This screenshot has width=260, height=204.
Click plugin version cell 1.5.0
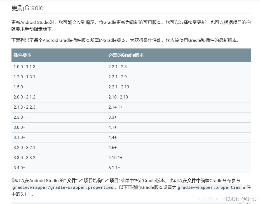coord(18,87)
